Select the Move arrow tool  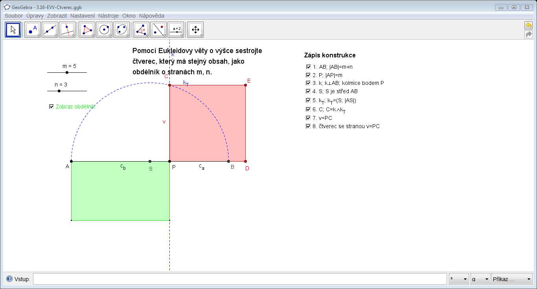point(13,30)
